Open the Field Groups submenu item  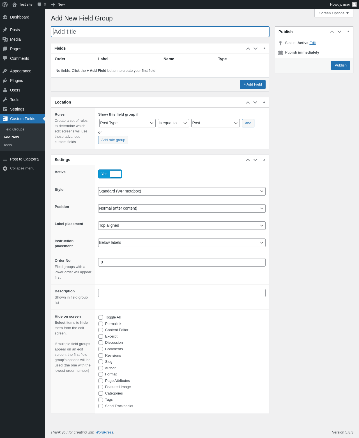tap(14, 129)
